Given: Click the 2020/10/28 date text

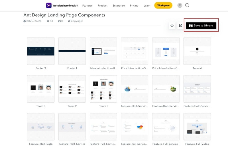Looking at the screenshot, I should [x=34, y=21].
